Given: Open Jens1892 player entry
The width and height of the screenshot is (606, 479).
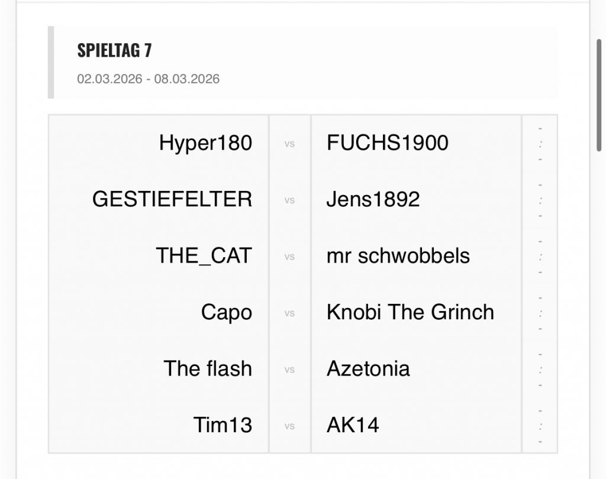Looking at the screenshot, I should click(x=373, y=199).
